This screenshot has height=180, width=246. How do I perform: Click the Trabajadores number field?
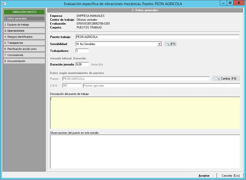[x=82, y=51]
